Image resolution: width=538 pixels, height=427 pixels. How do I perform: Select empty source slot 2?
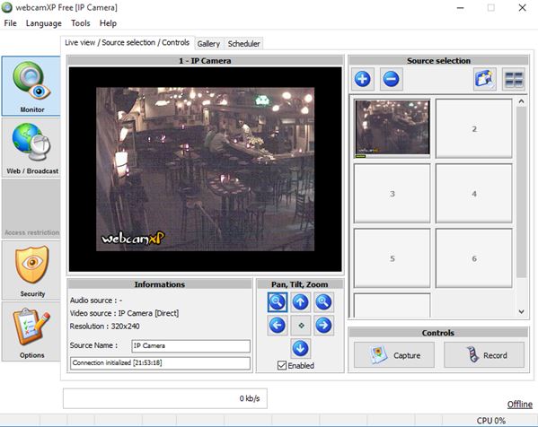click(474, 128)
